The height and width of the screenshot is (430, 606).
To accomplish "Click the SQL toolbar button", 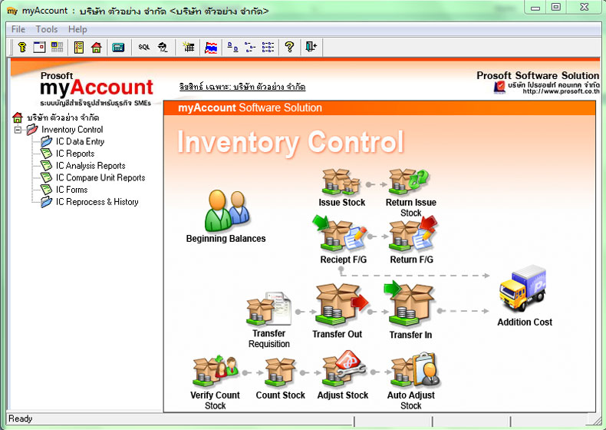I will (x=143, y=47).
